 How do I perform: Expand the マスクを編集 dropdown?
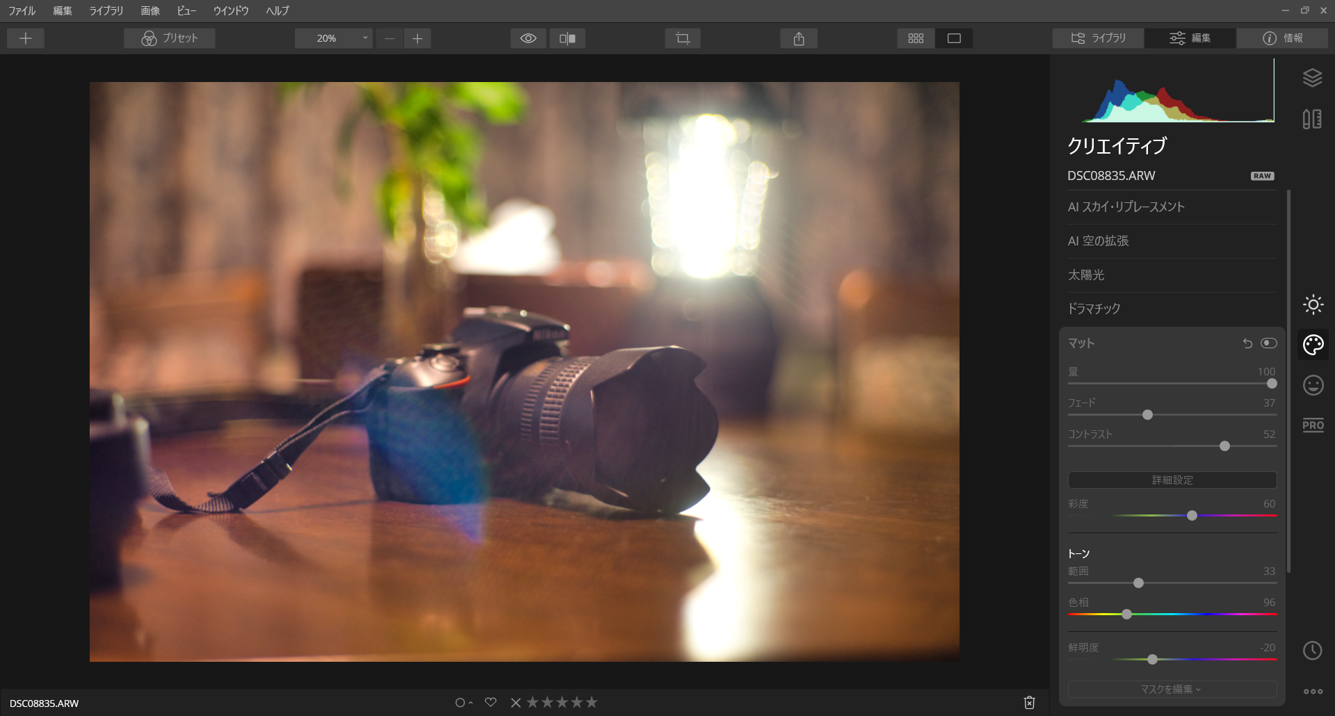point(1172,689)
